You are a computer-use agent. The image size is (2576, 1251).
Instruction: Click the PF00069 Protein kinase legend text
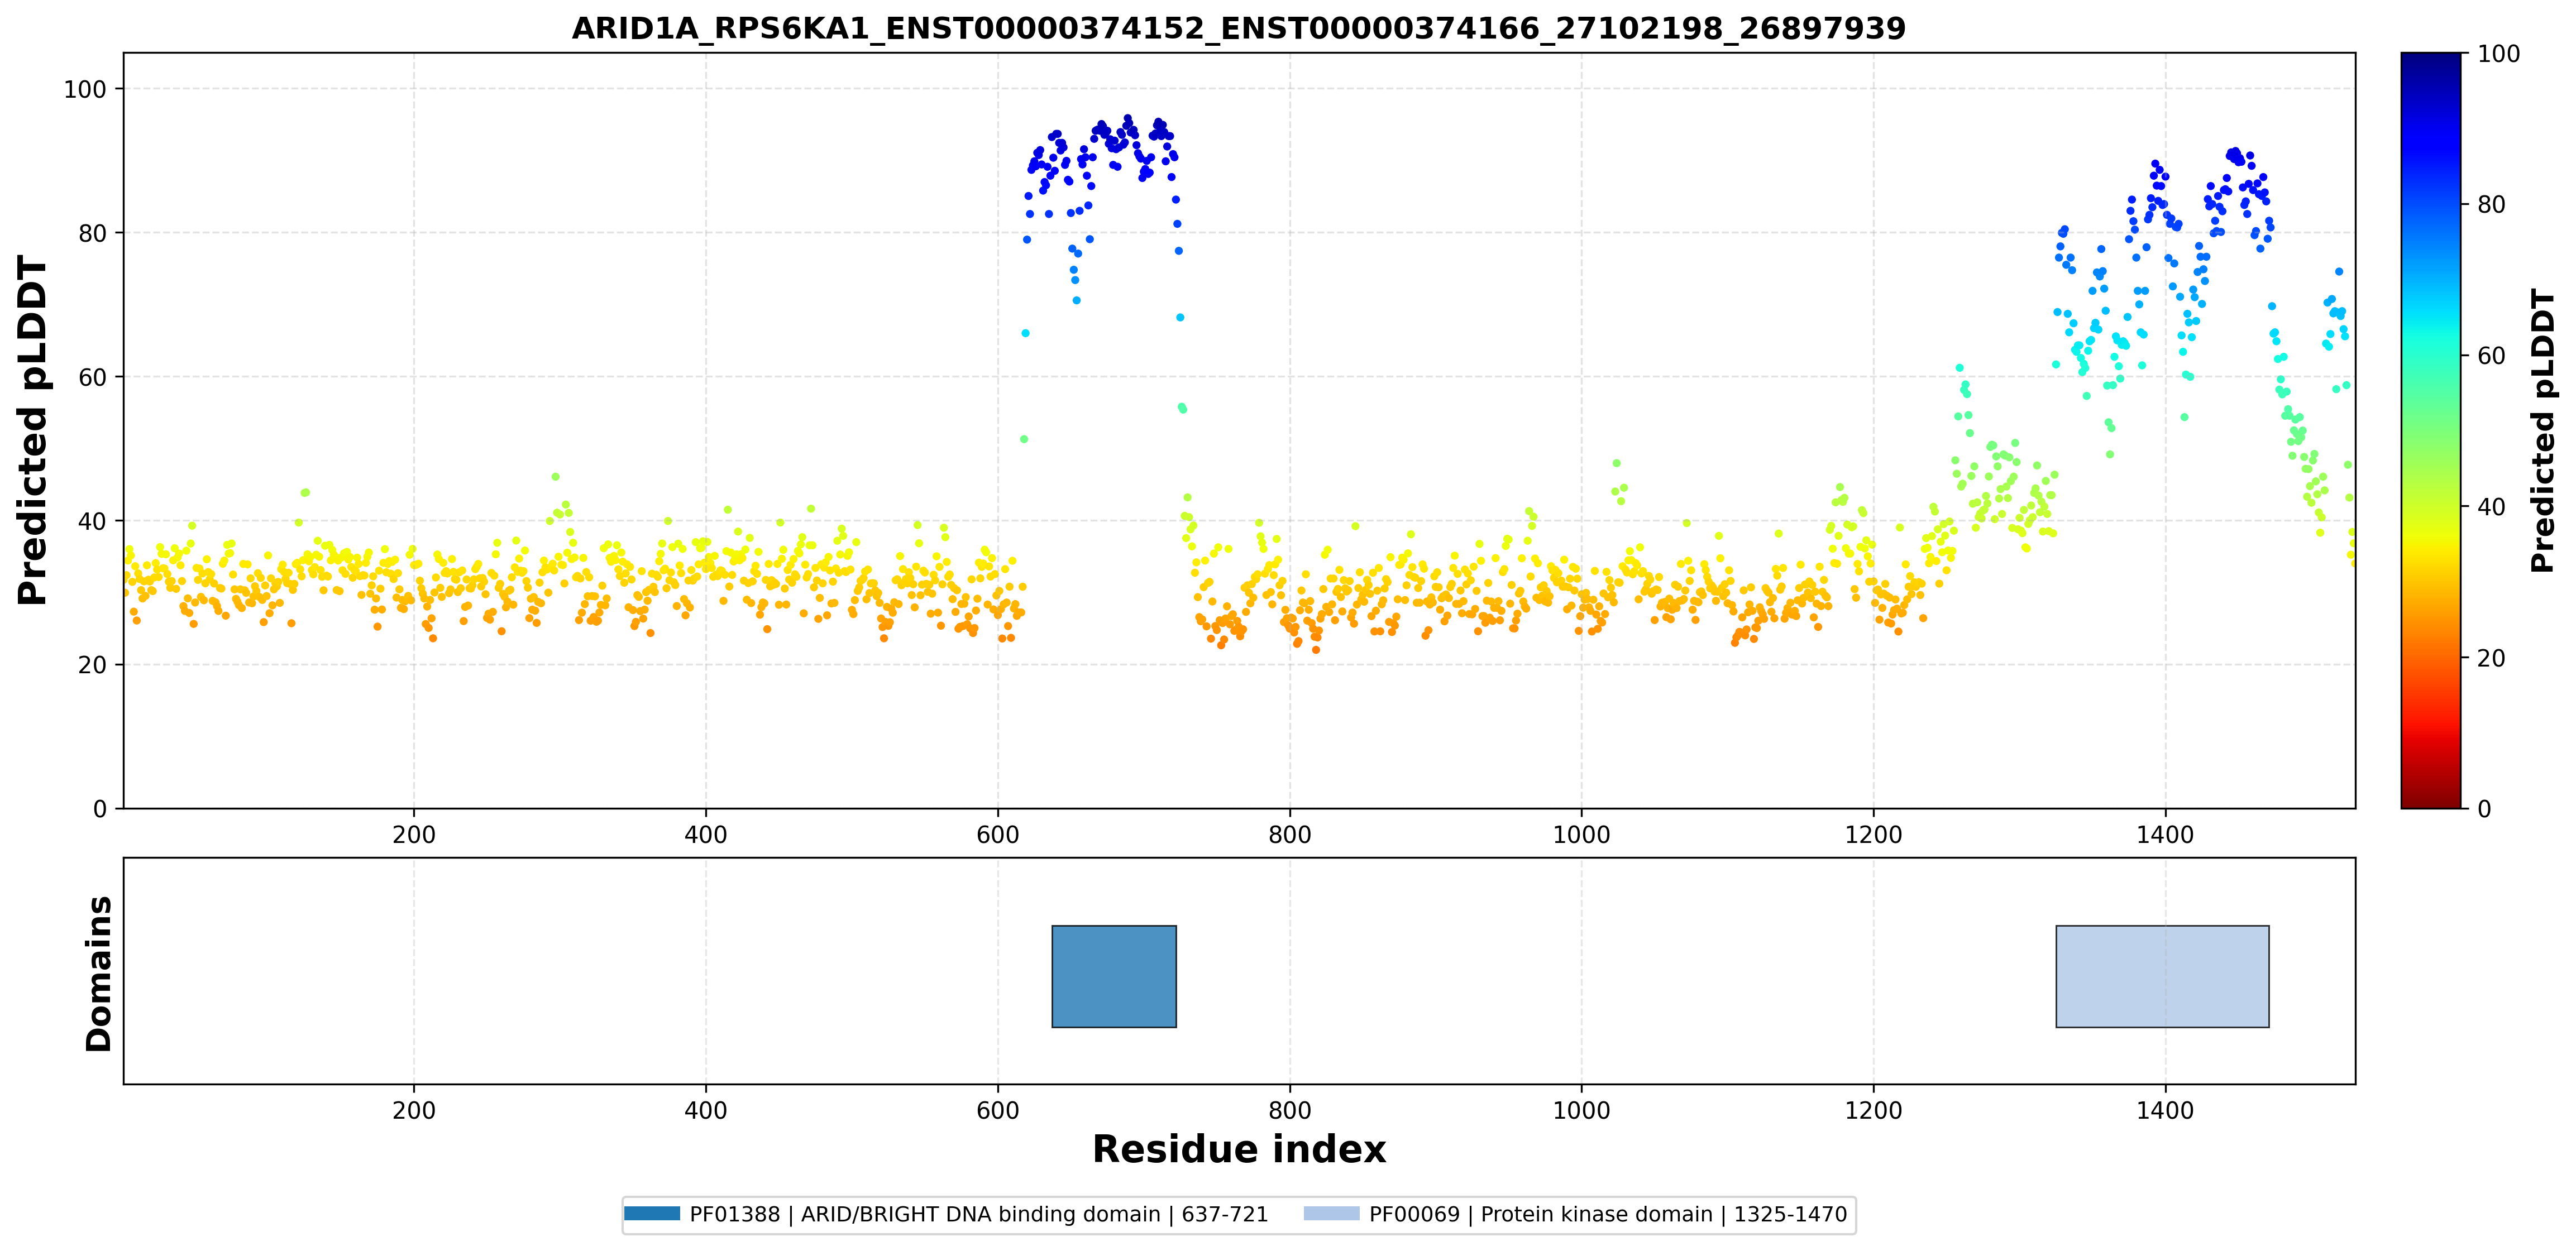pyautogui.click(x=1608, y=1214)
